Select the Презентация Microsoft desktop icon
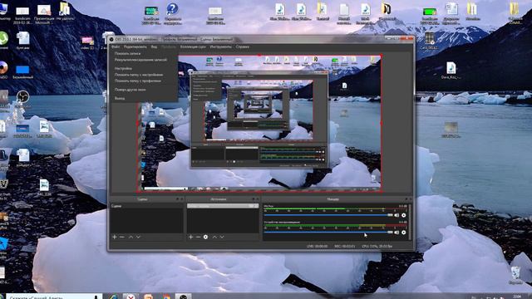 pyautogui.click(x=44, y=15)
